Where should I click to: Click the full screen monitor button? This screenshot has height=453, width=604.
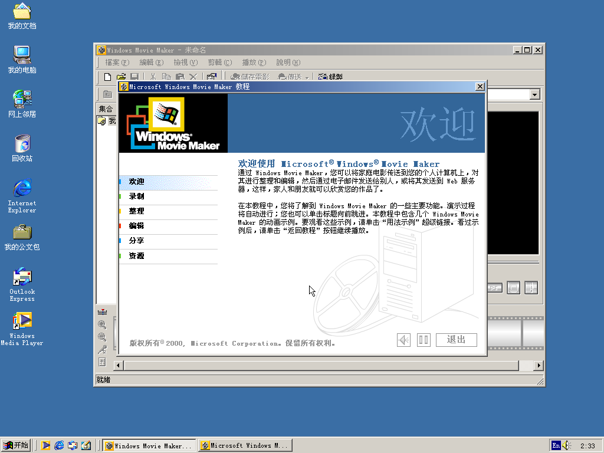[x=514, y=287]
